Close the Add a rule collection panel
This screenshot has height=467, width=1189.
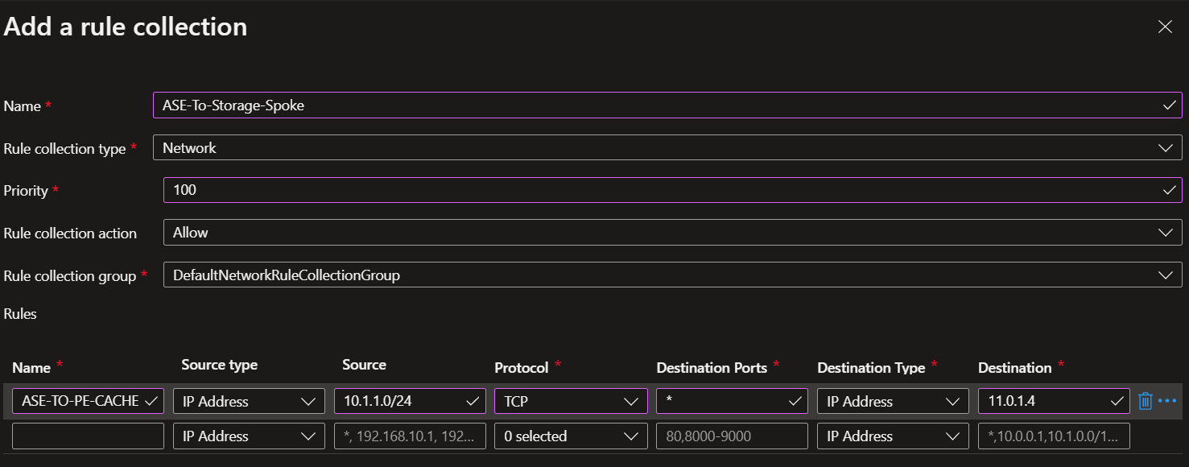[x=1165, y=27]
